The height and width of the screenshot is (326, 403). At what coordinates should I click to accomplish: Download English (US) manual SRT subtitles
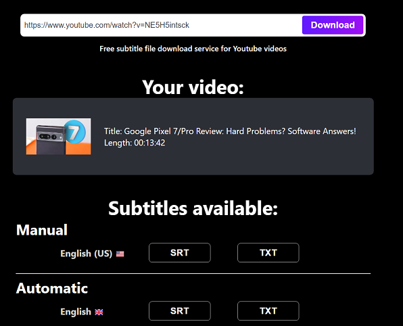pyautogui.click(x=180, y=253)
